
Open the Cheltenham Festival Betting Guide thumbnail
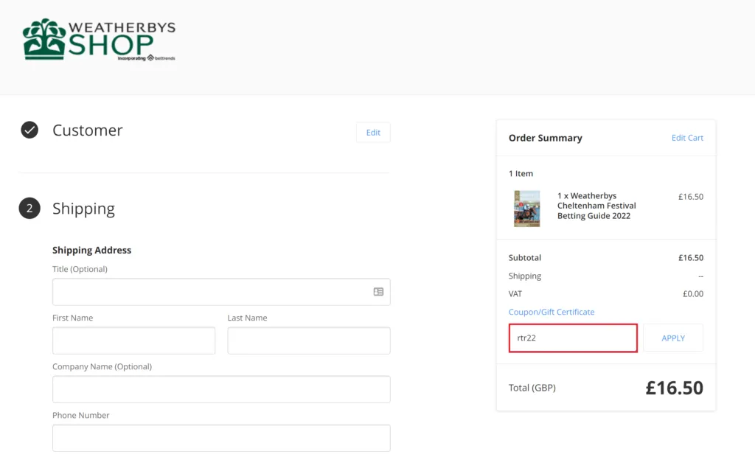click(x=526, y=209)
